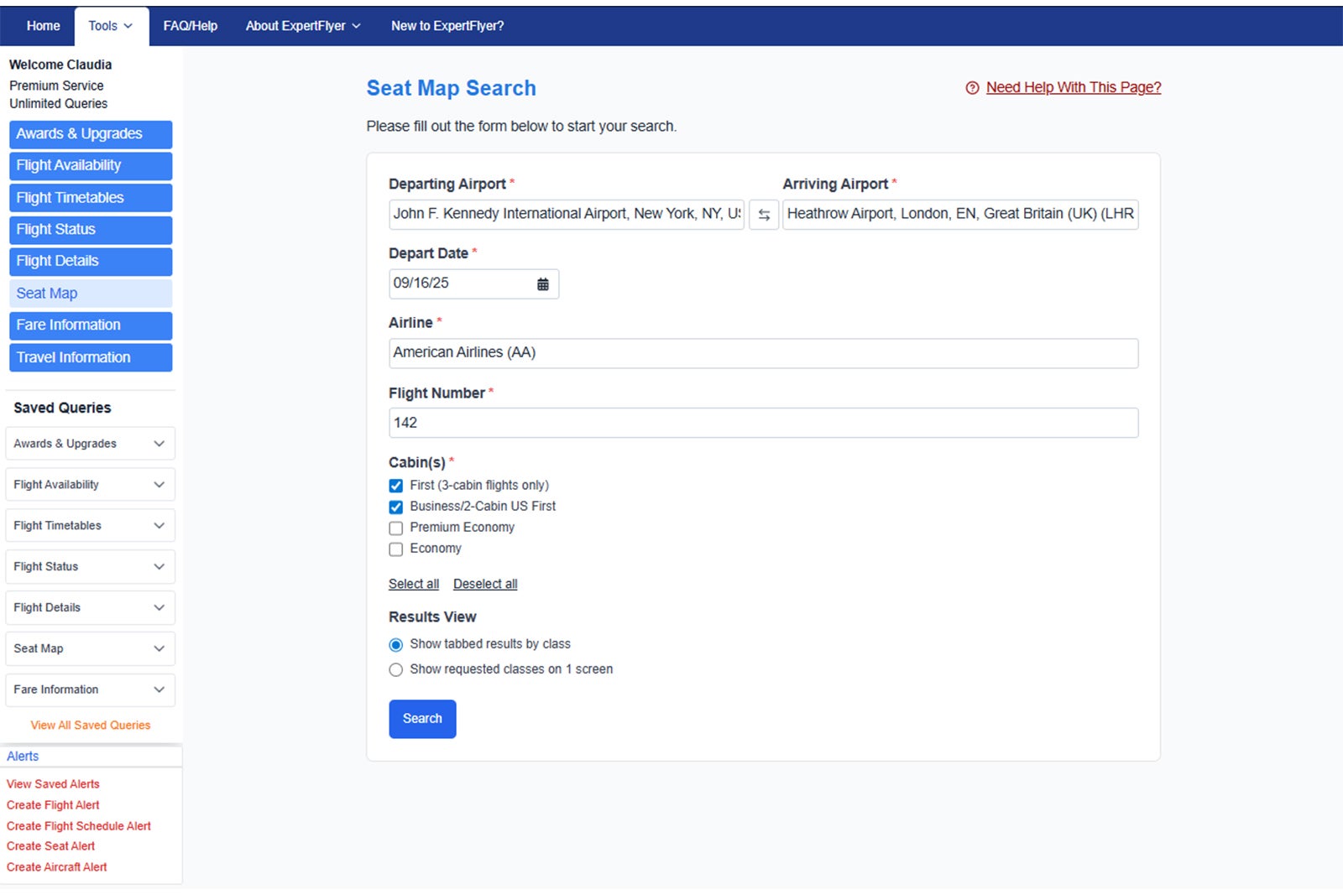Go to the FAQ/Help page

point(190,26)
